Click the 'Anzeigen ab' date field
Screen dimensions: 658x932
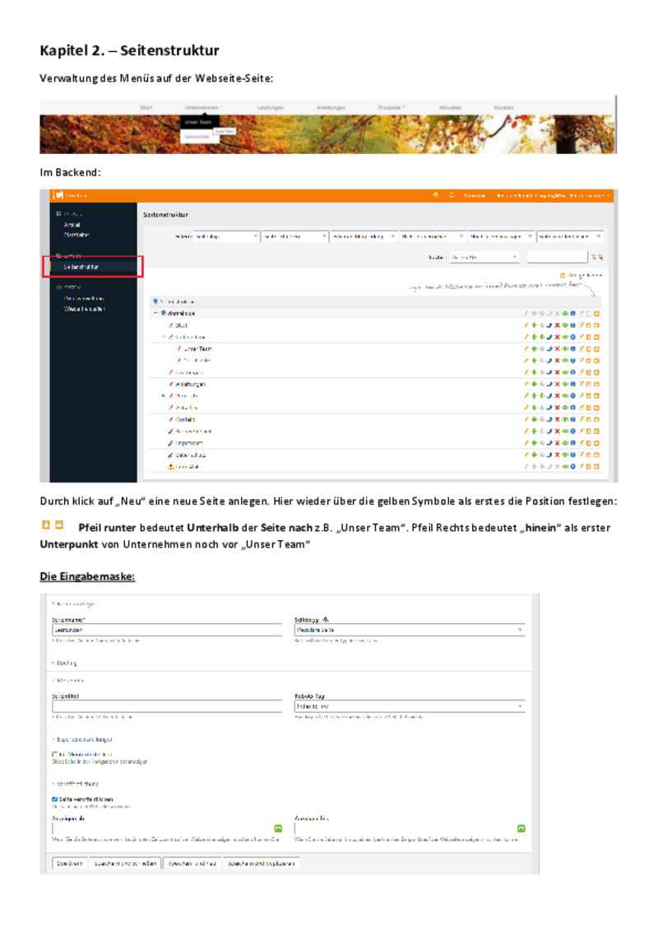[x=162, y=828]
